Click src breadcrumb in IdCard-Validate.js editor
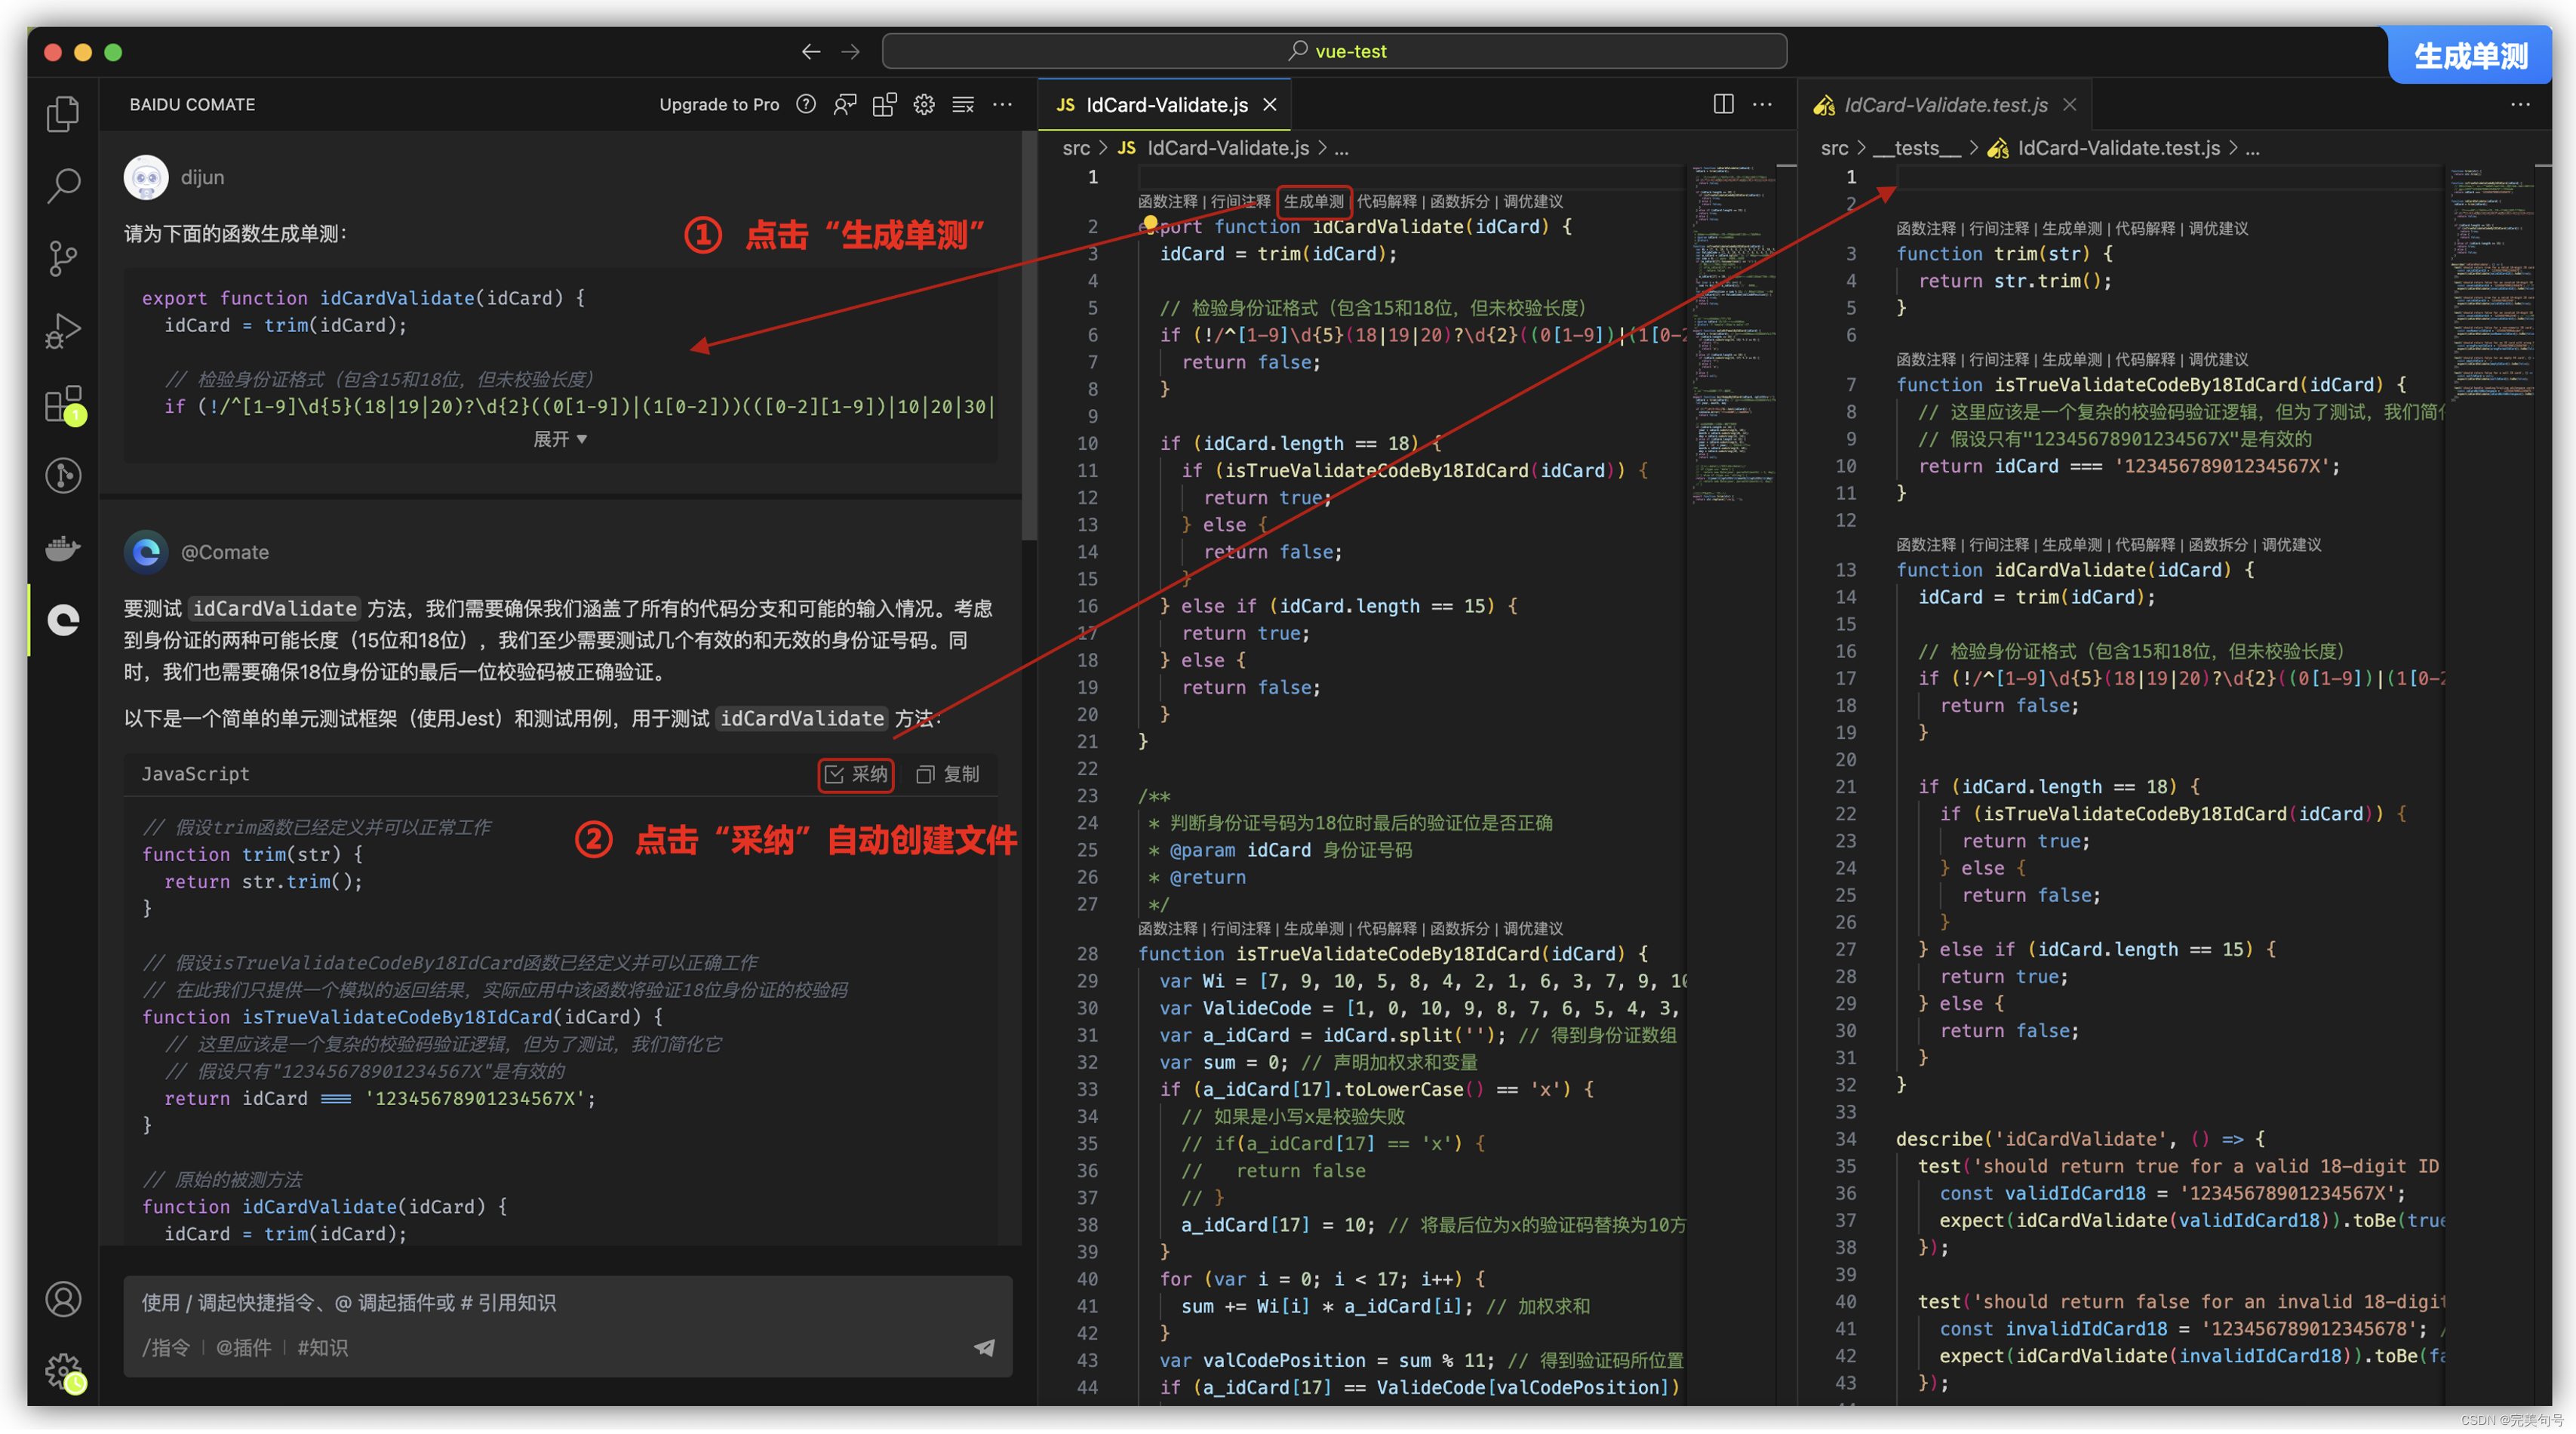This screenshot has width=2576, height=1434. tap(1076, 148)
